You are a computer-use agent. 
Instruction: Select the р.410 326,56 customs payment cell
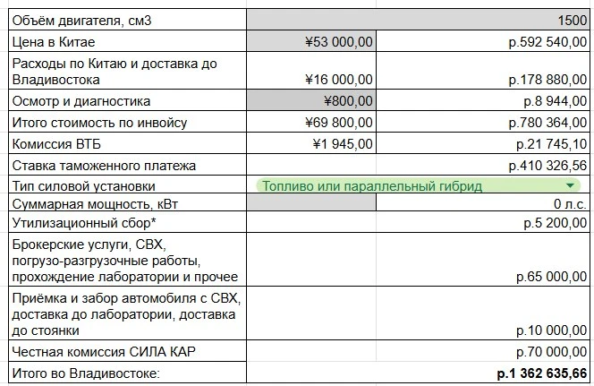tap(419, 165)
